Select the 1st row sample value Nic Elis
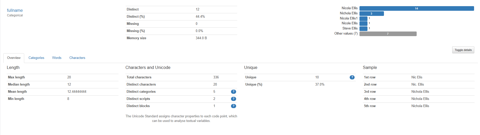Image resolution: width=480 pixels, height=135 pixels. point(417,77)
